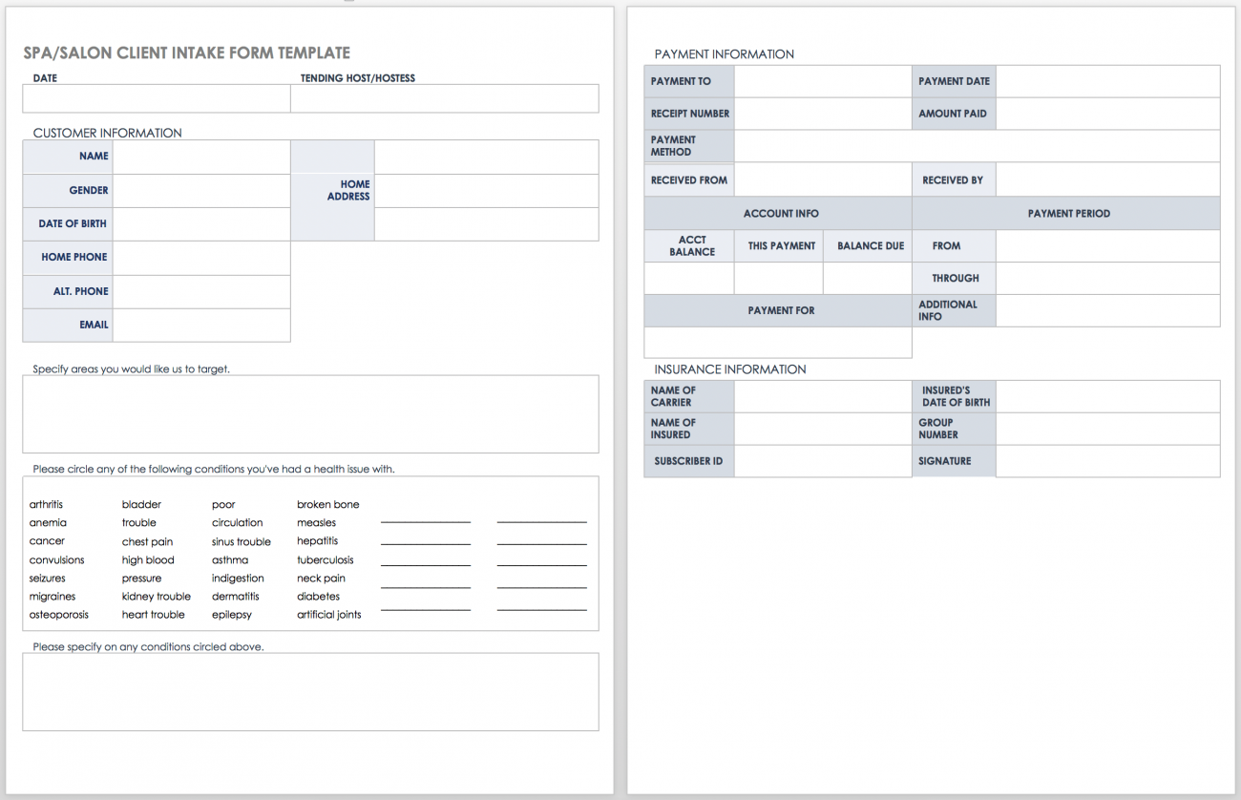
Task: Click the GENDER field
Action: tap(201, 191)
